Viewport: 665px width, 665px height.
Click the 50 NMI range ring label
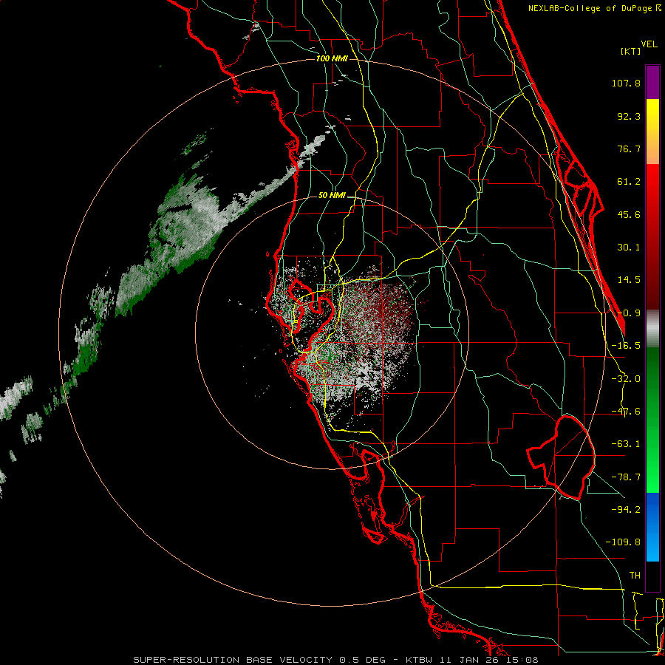click(332, 195)
